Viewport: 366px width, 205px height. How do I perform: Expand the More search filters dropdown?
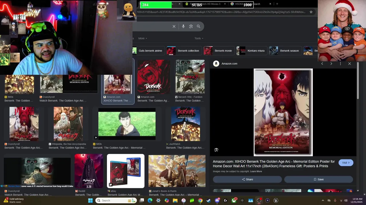[143, 38]
